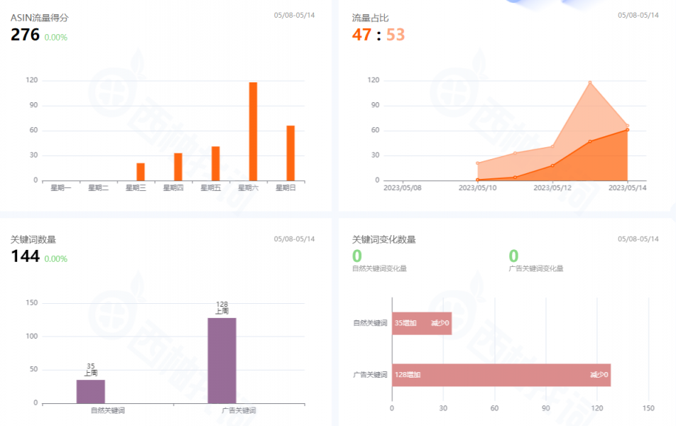This screenshot has width=676, height=426.
Task: Click the 2023/05/08 x-axis label
Action: tap(402, 188)
